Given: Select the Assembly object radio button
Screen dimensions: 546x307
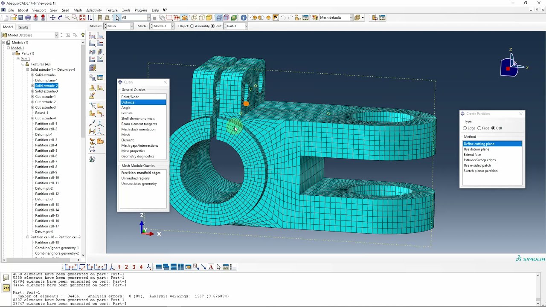Looking at the screenshot, I should point(192,26).
